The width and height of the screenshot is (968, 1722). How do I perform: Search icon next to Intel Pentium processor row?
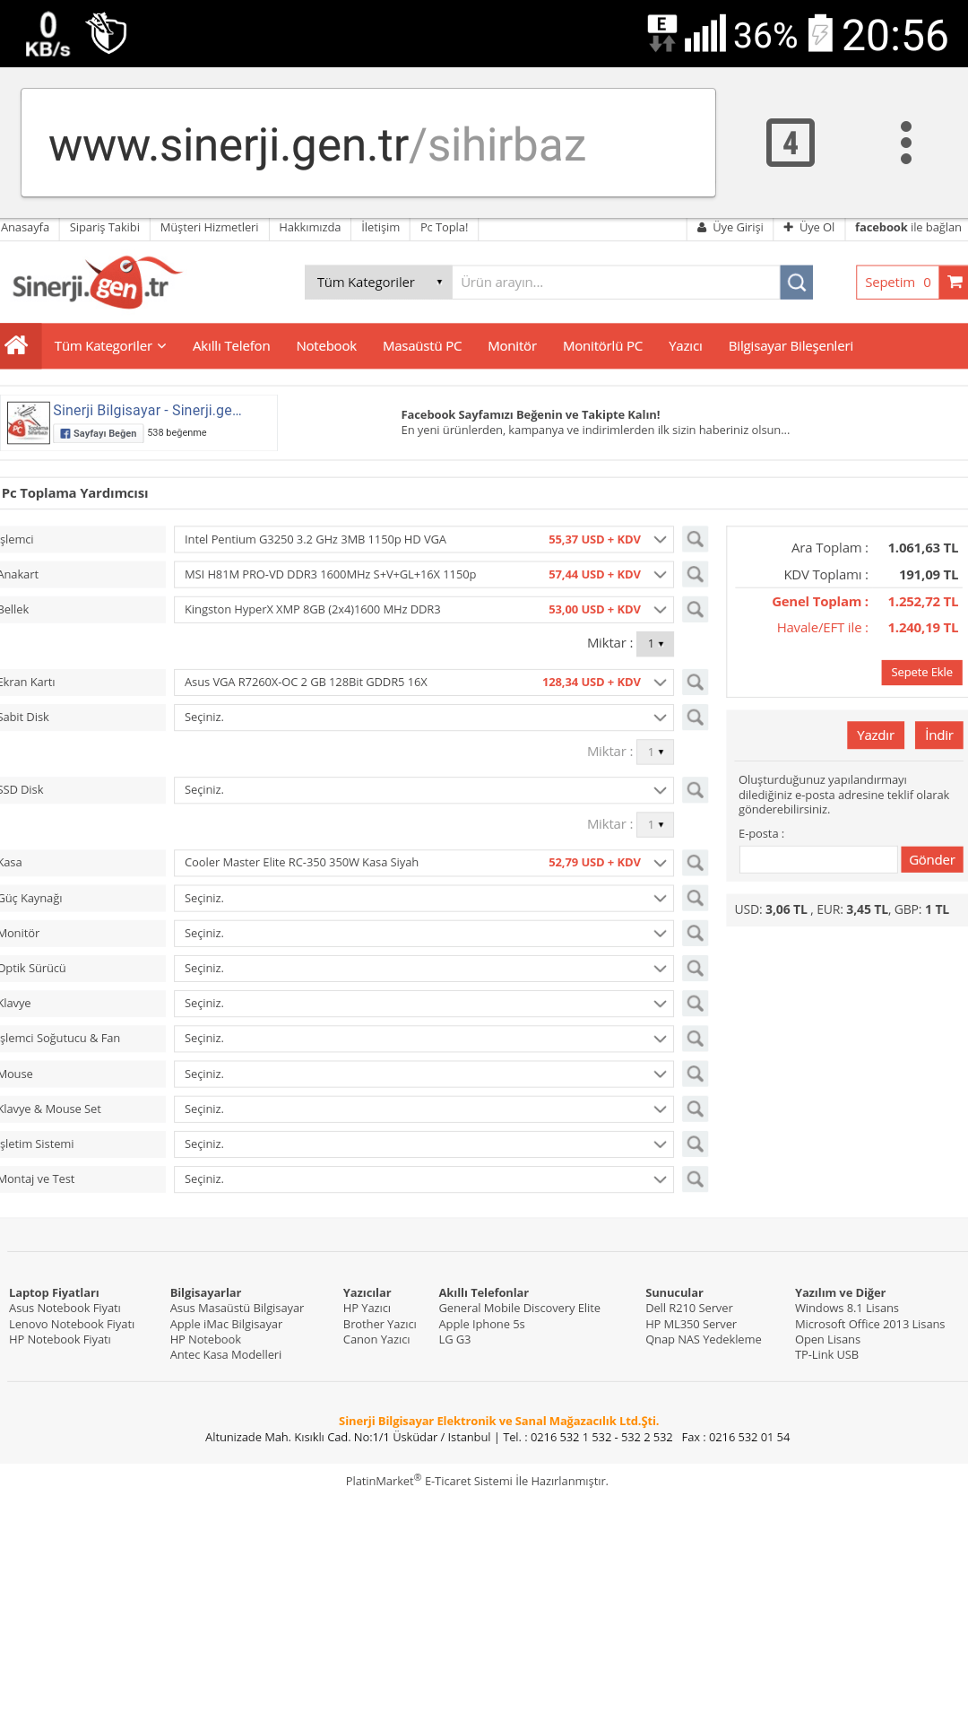tap(695, 539)
